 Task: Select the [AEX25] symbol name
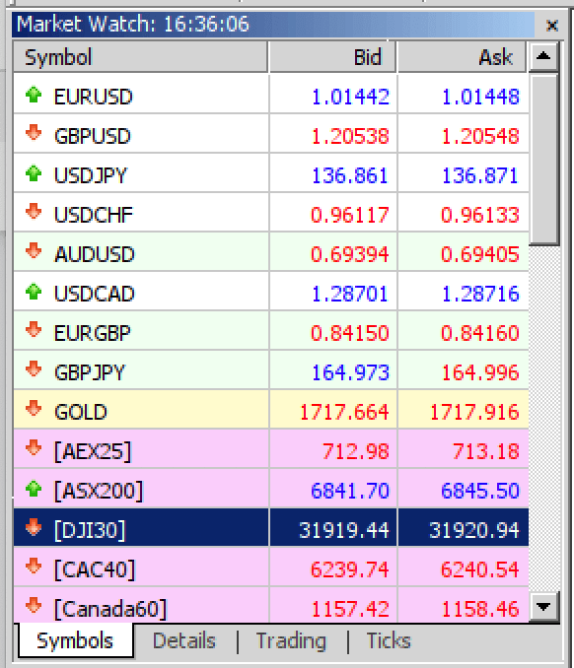point(93,451)
